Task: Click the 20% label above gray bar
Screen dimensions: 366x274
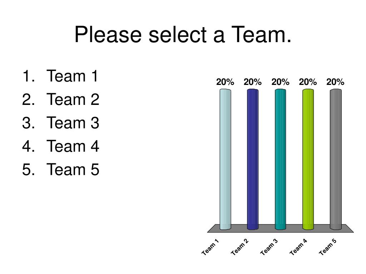Action: (x=335, y=82)
